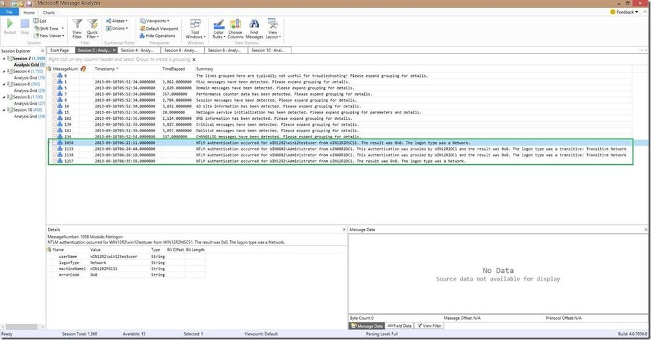
Task: Click Session Explorer horizontal scrollbar
Action: click(22, 327)
